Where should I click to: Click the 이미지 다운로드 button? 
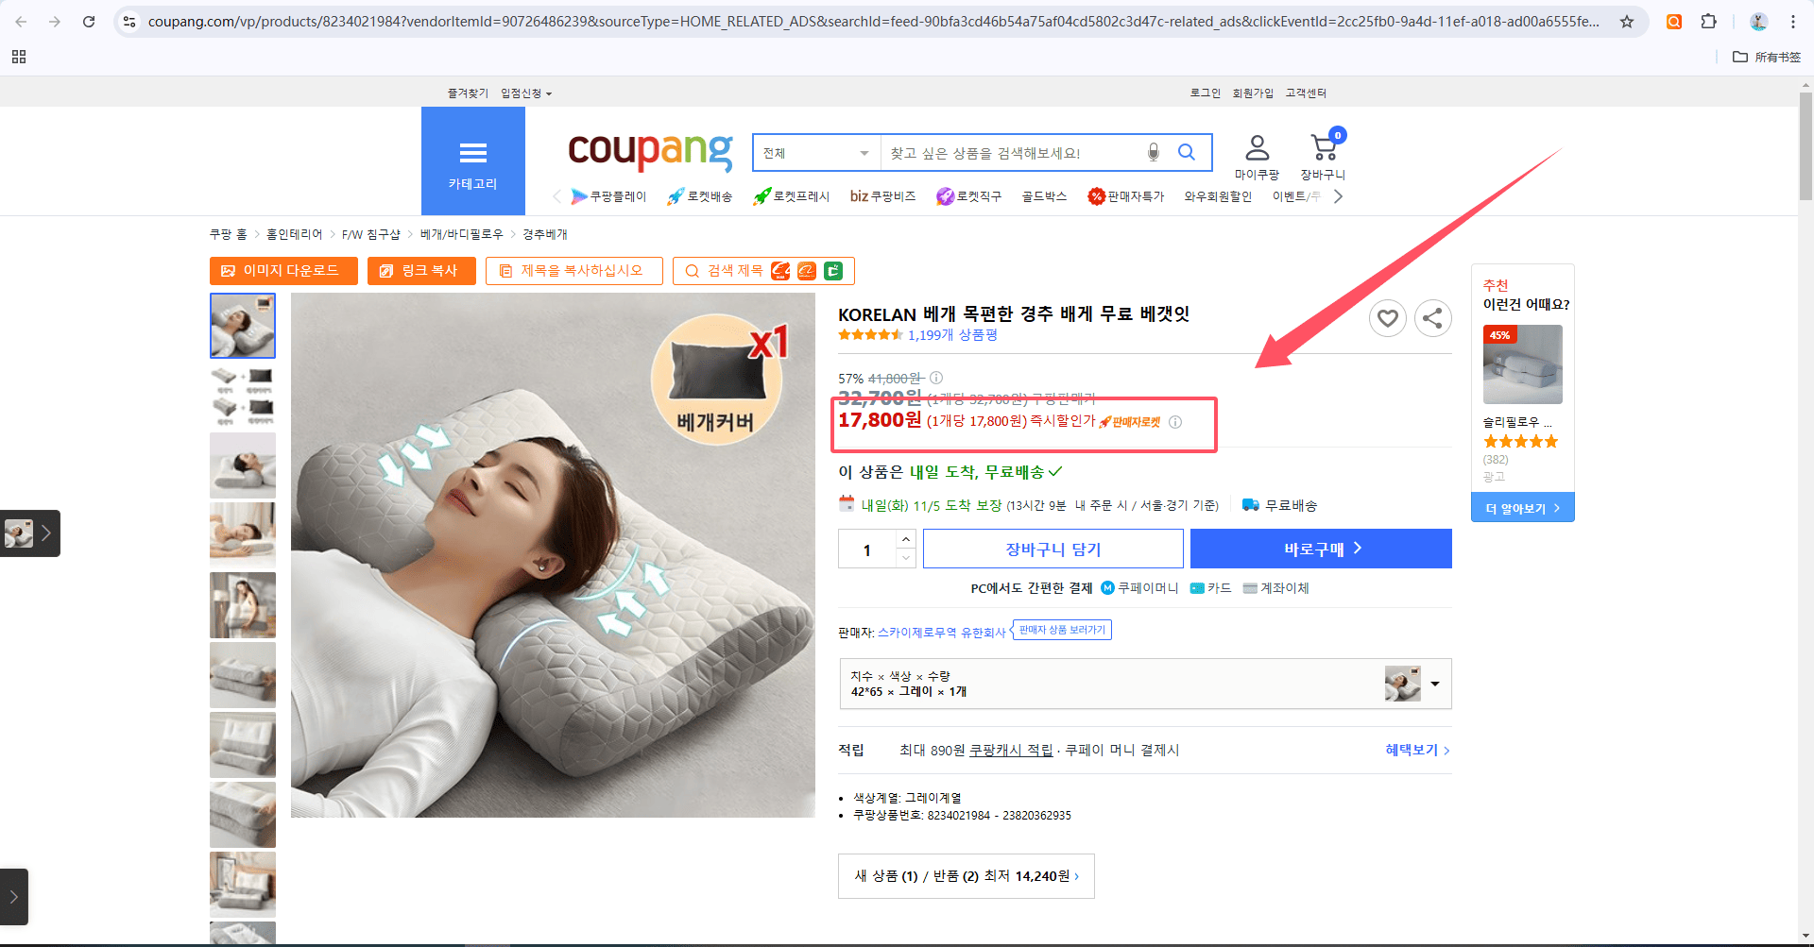click(x=283, y=271)
